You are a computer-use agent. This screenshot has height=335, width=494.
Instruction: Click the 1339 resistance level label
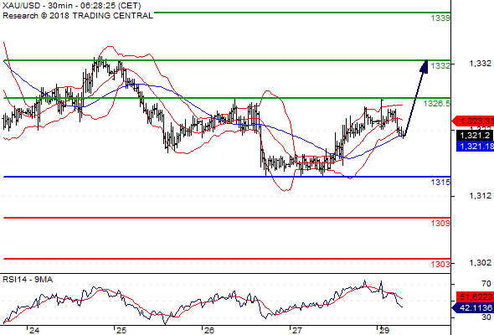pos(440,18)
